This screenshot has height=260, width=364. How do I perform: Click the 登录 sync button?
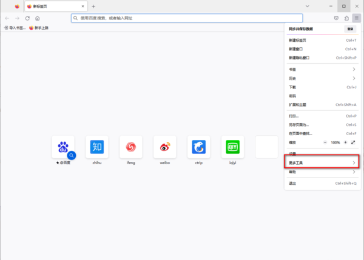pos(350,28)
